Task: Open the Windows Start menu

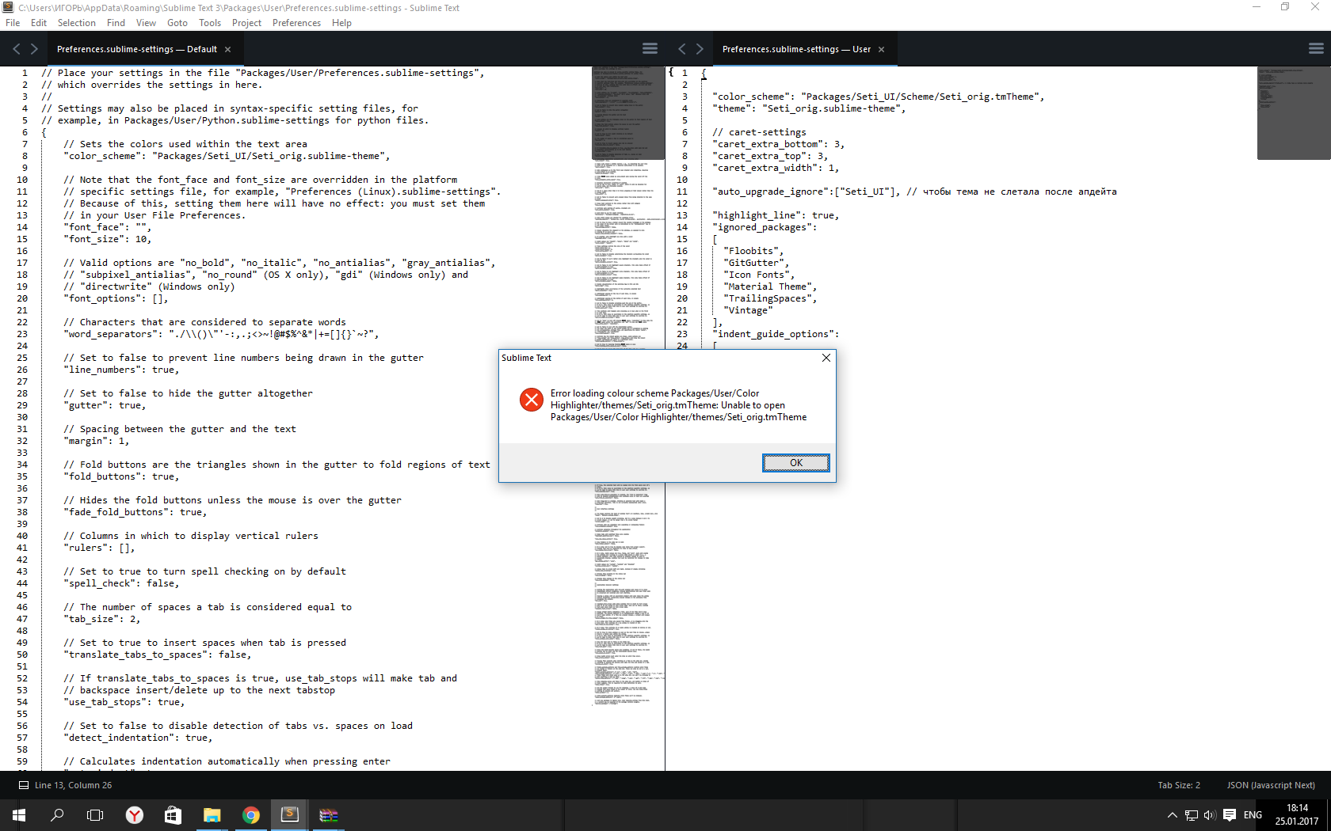Action: click(19, 815)
